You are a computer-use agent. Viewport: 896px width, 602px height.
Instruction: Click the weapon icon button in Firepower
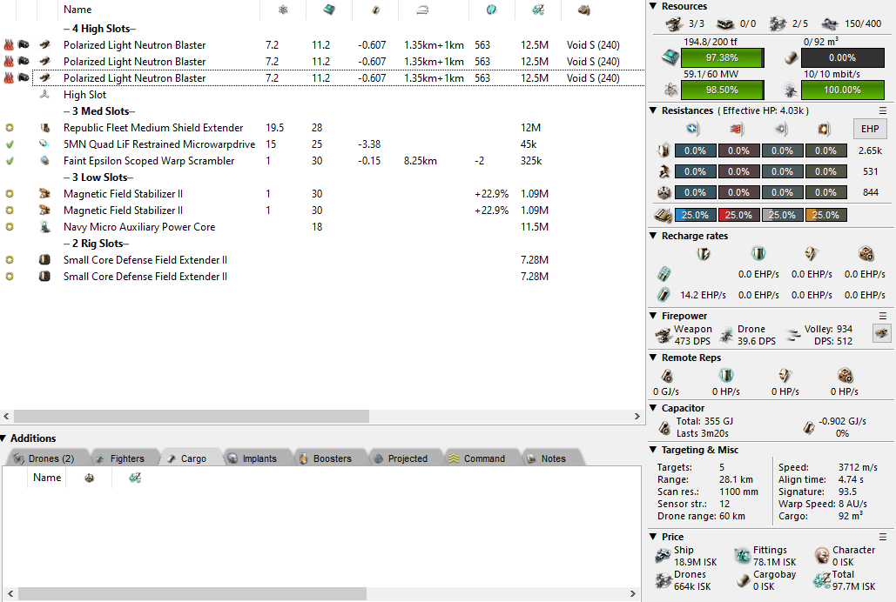coord(881,334)
